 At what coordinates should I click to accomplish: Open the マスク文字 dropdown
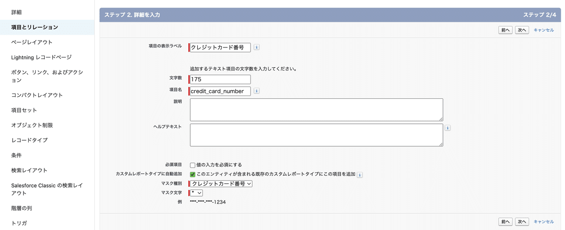(197, 193)
